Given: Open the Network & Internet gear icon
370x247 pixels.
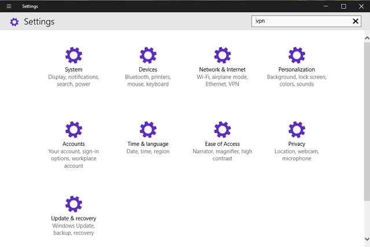Looking at the screenshot, I should pos(222,56).
